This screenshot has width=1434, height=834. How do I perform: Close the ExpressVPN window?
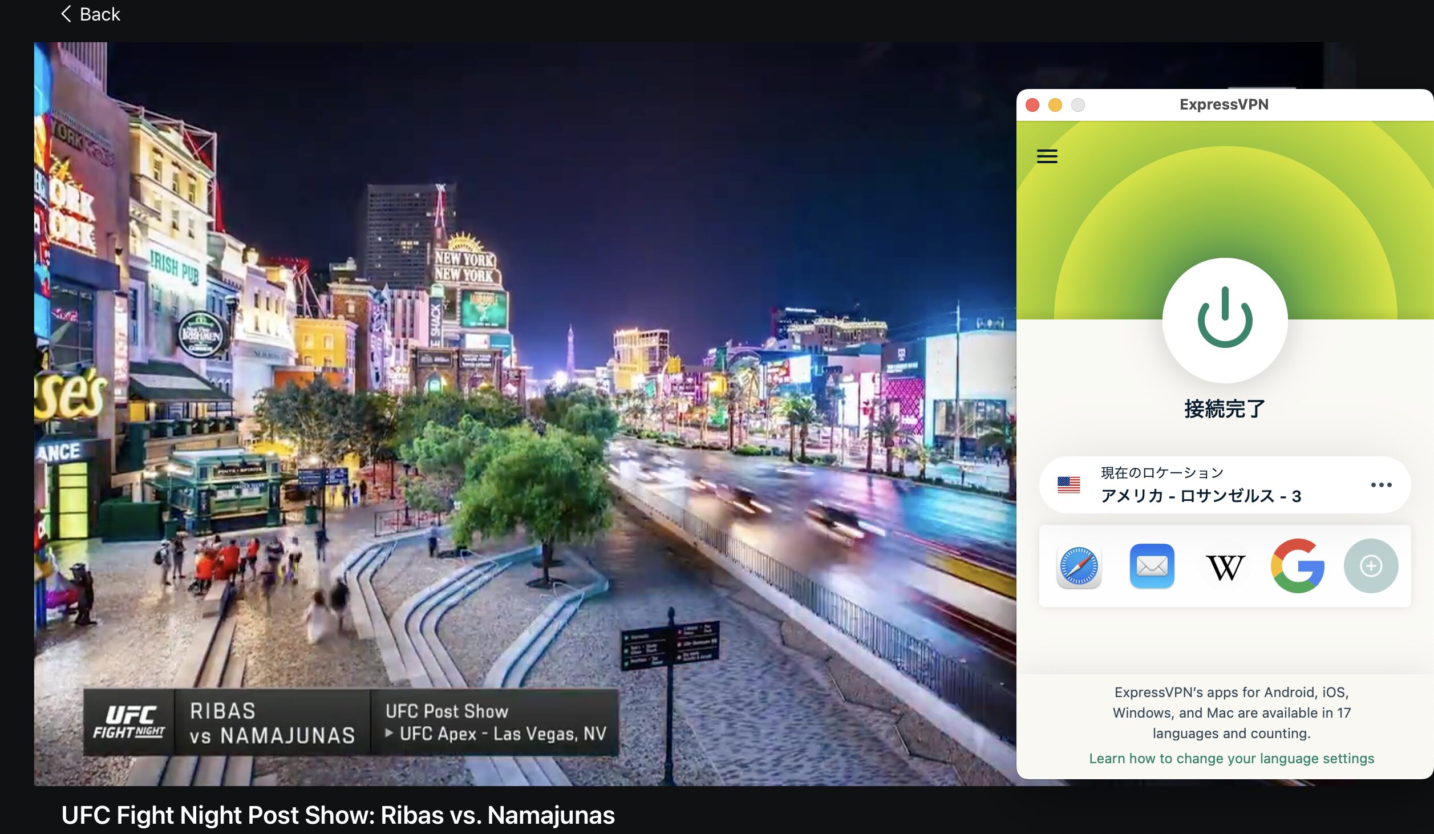point(1032,105)
